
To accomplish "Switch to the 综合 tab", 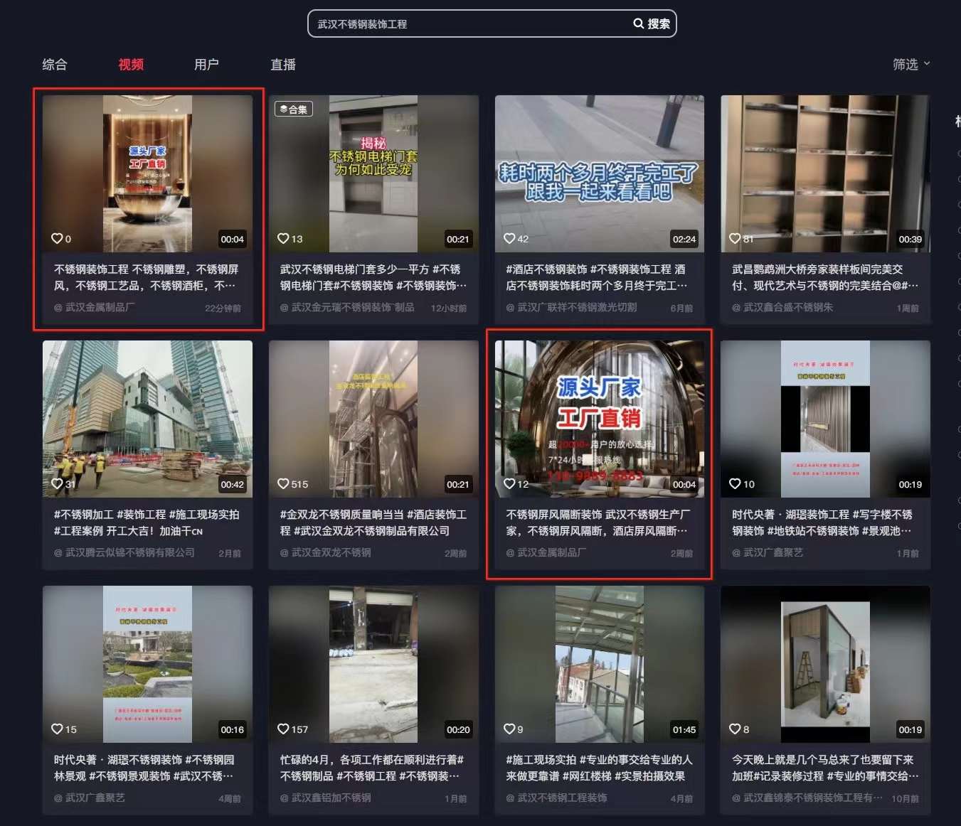I will (x=55, y=65).
